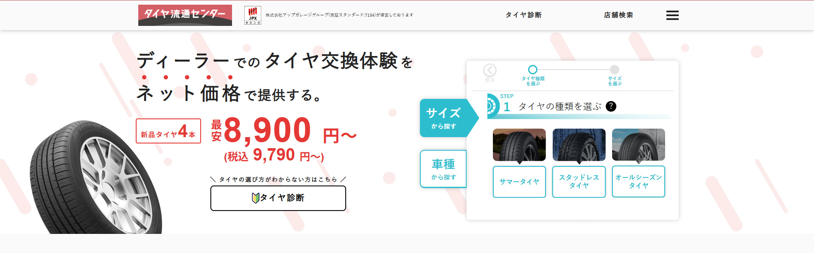
Task: Switch to the 車種から探す tab
Action: [443, 169]
